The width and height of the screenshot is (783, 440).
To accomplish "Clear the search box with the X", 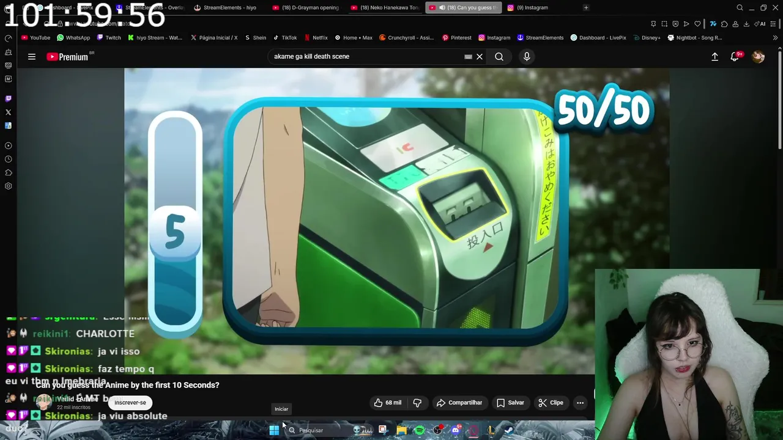I will pos(480,57).
